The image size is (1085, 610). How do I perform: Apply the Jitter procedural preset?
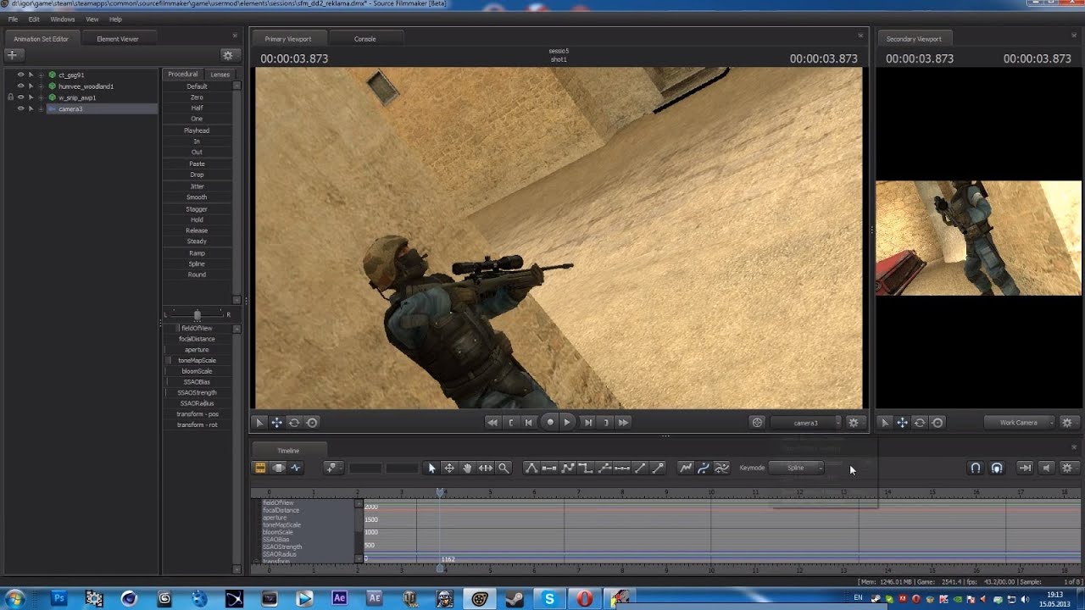point(197,186)
